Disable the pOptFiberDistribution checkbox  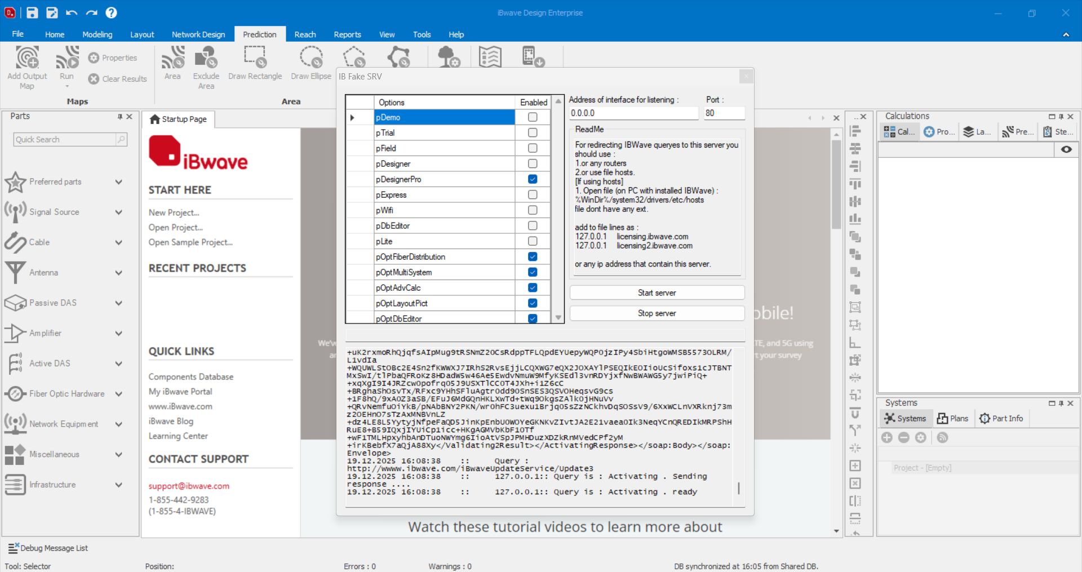[533, 256]
